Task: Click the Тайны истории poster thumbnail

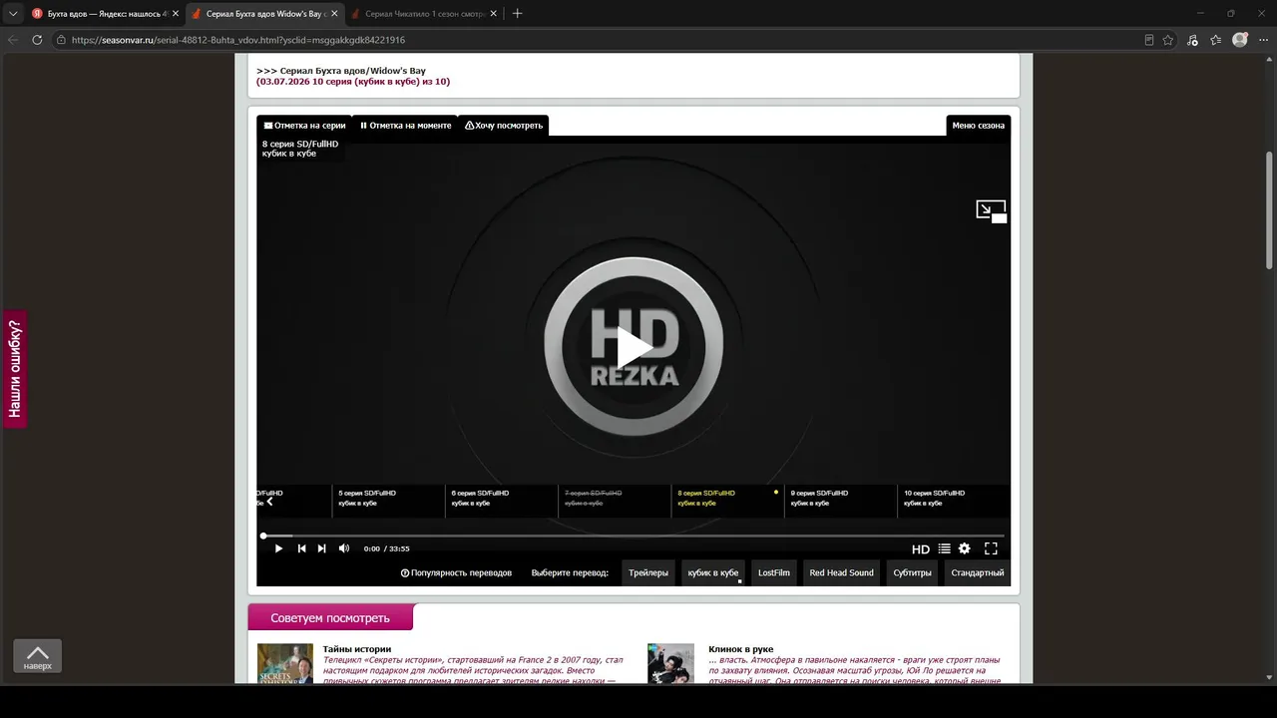Action: 285,663
